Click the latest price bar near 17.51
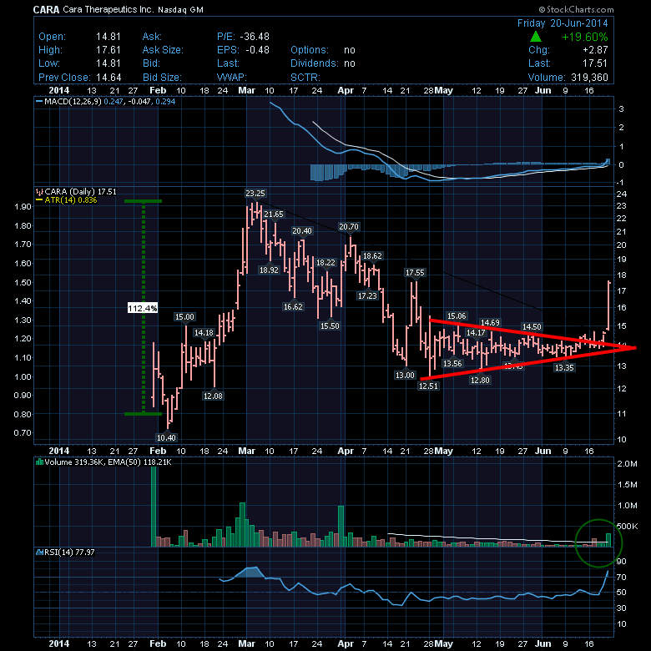This screenshot has height=651, width=651. pos(609,305)
